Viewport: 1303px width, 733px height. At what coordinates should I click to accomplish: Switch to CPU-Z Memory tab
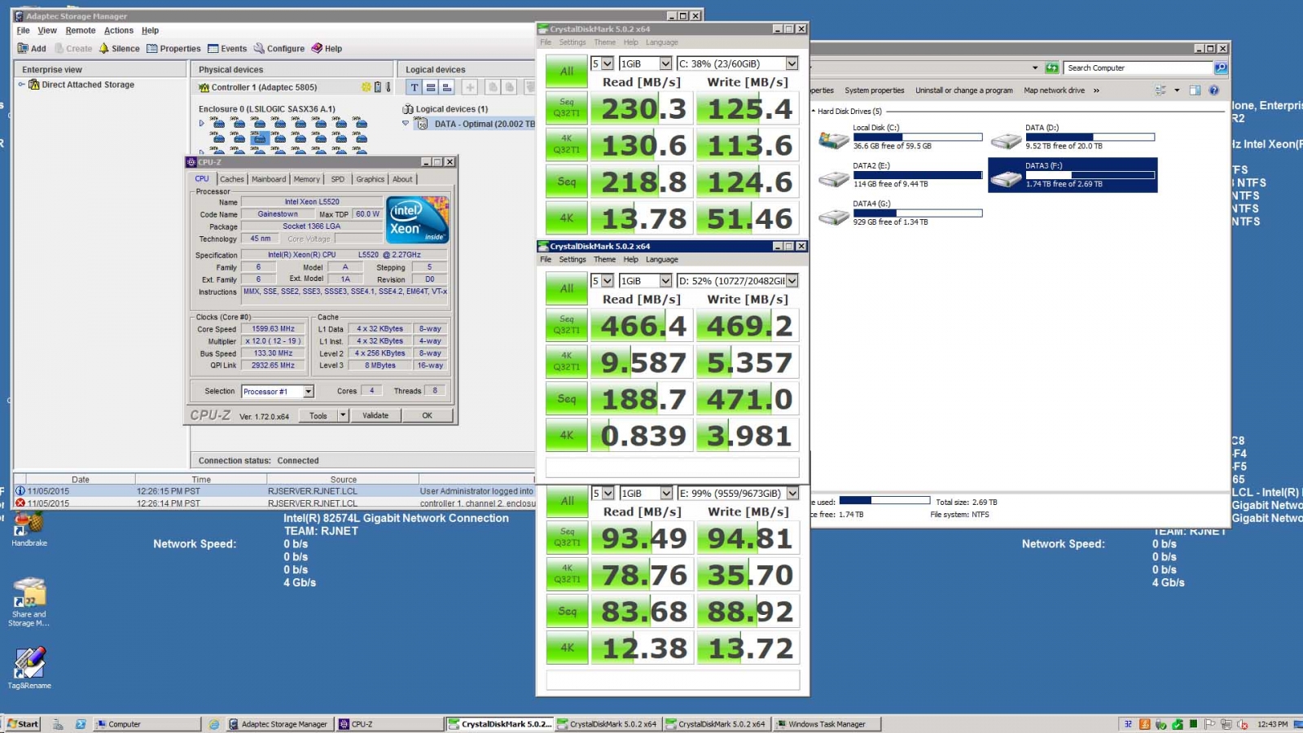tap(307, 179)
